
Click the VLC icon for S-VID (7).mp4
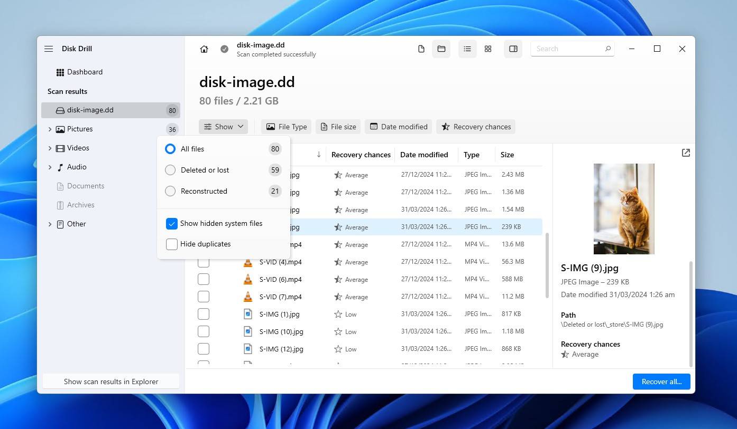pos(248,297)
